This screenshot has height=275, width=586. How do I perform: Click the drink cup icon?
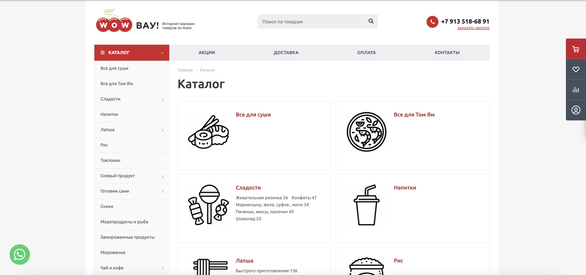[367, 205]
